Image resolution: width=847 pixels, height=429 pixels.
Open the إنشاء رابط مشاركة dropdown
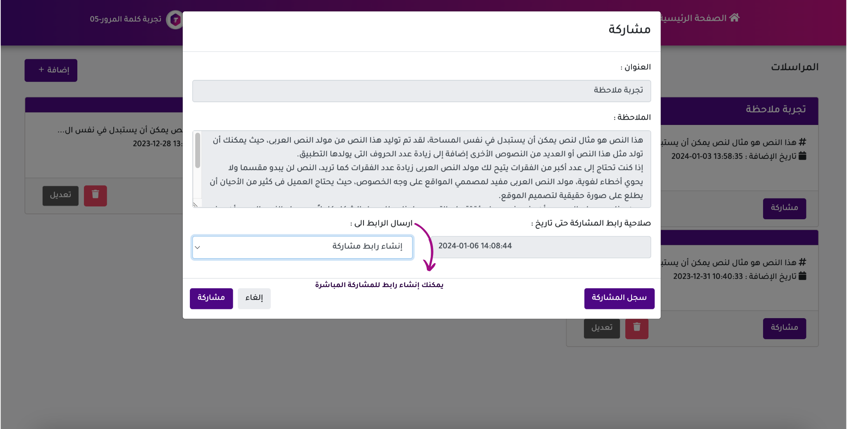[302, 247]
